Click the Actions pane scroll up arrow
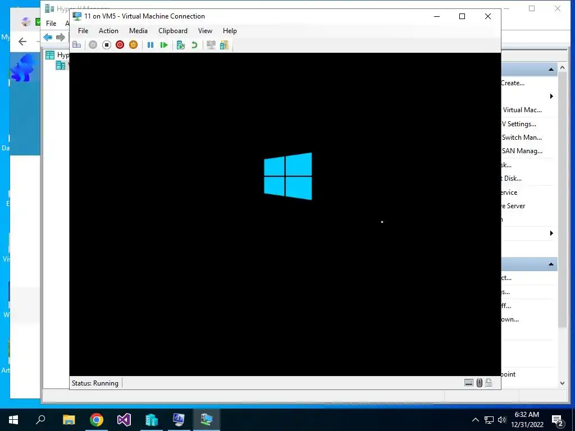Screen dimensions: 575x431 pyautogui.click(x=562, y=67)
